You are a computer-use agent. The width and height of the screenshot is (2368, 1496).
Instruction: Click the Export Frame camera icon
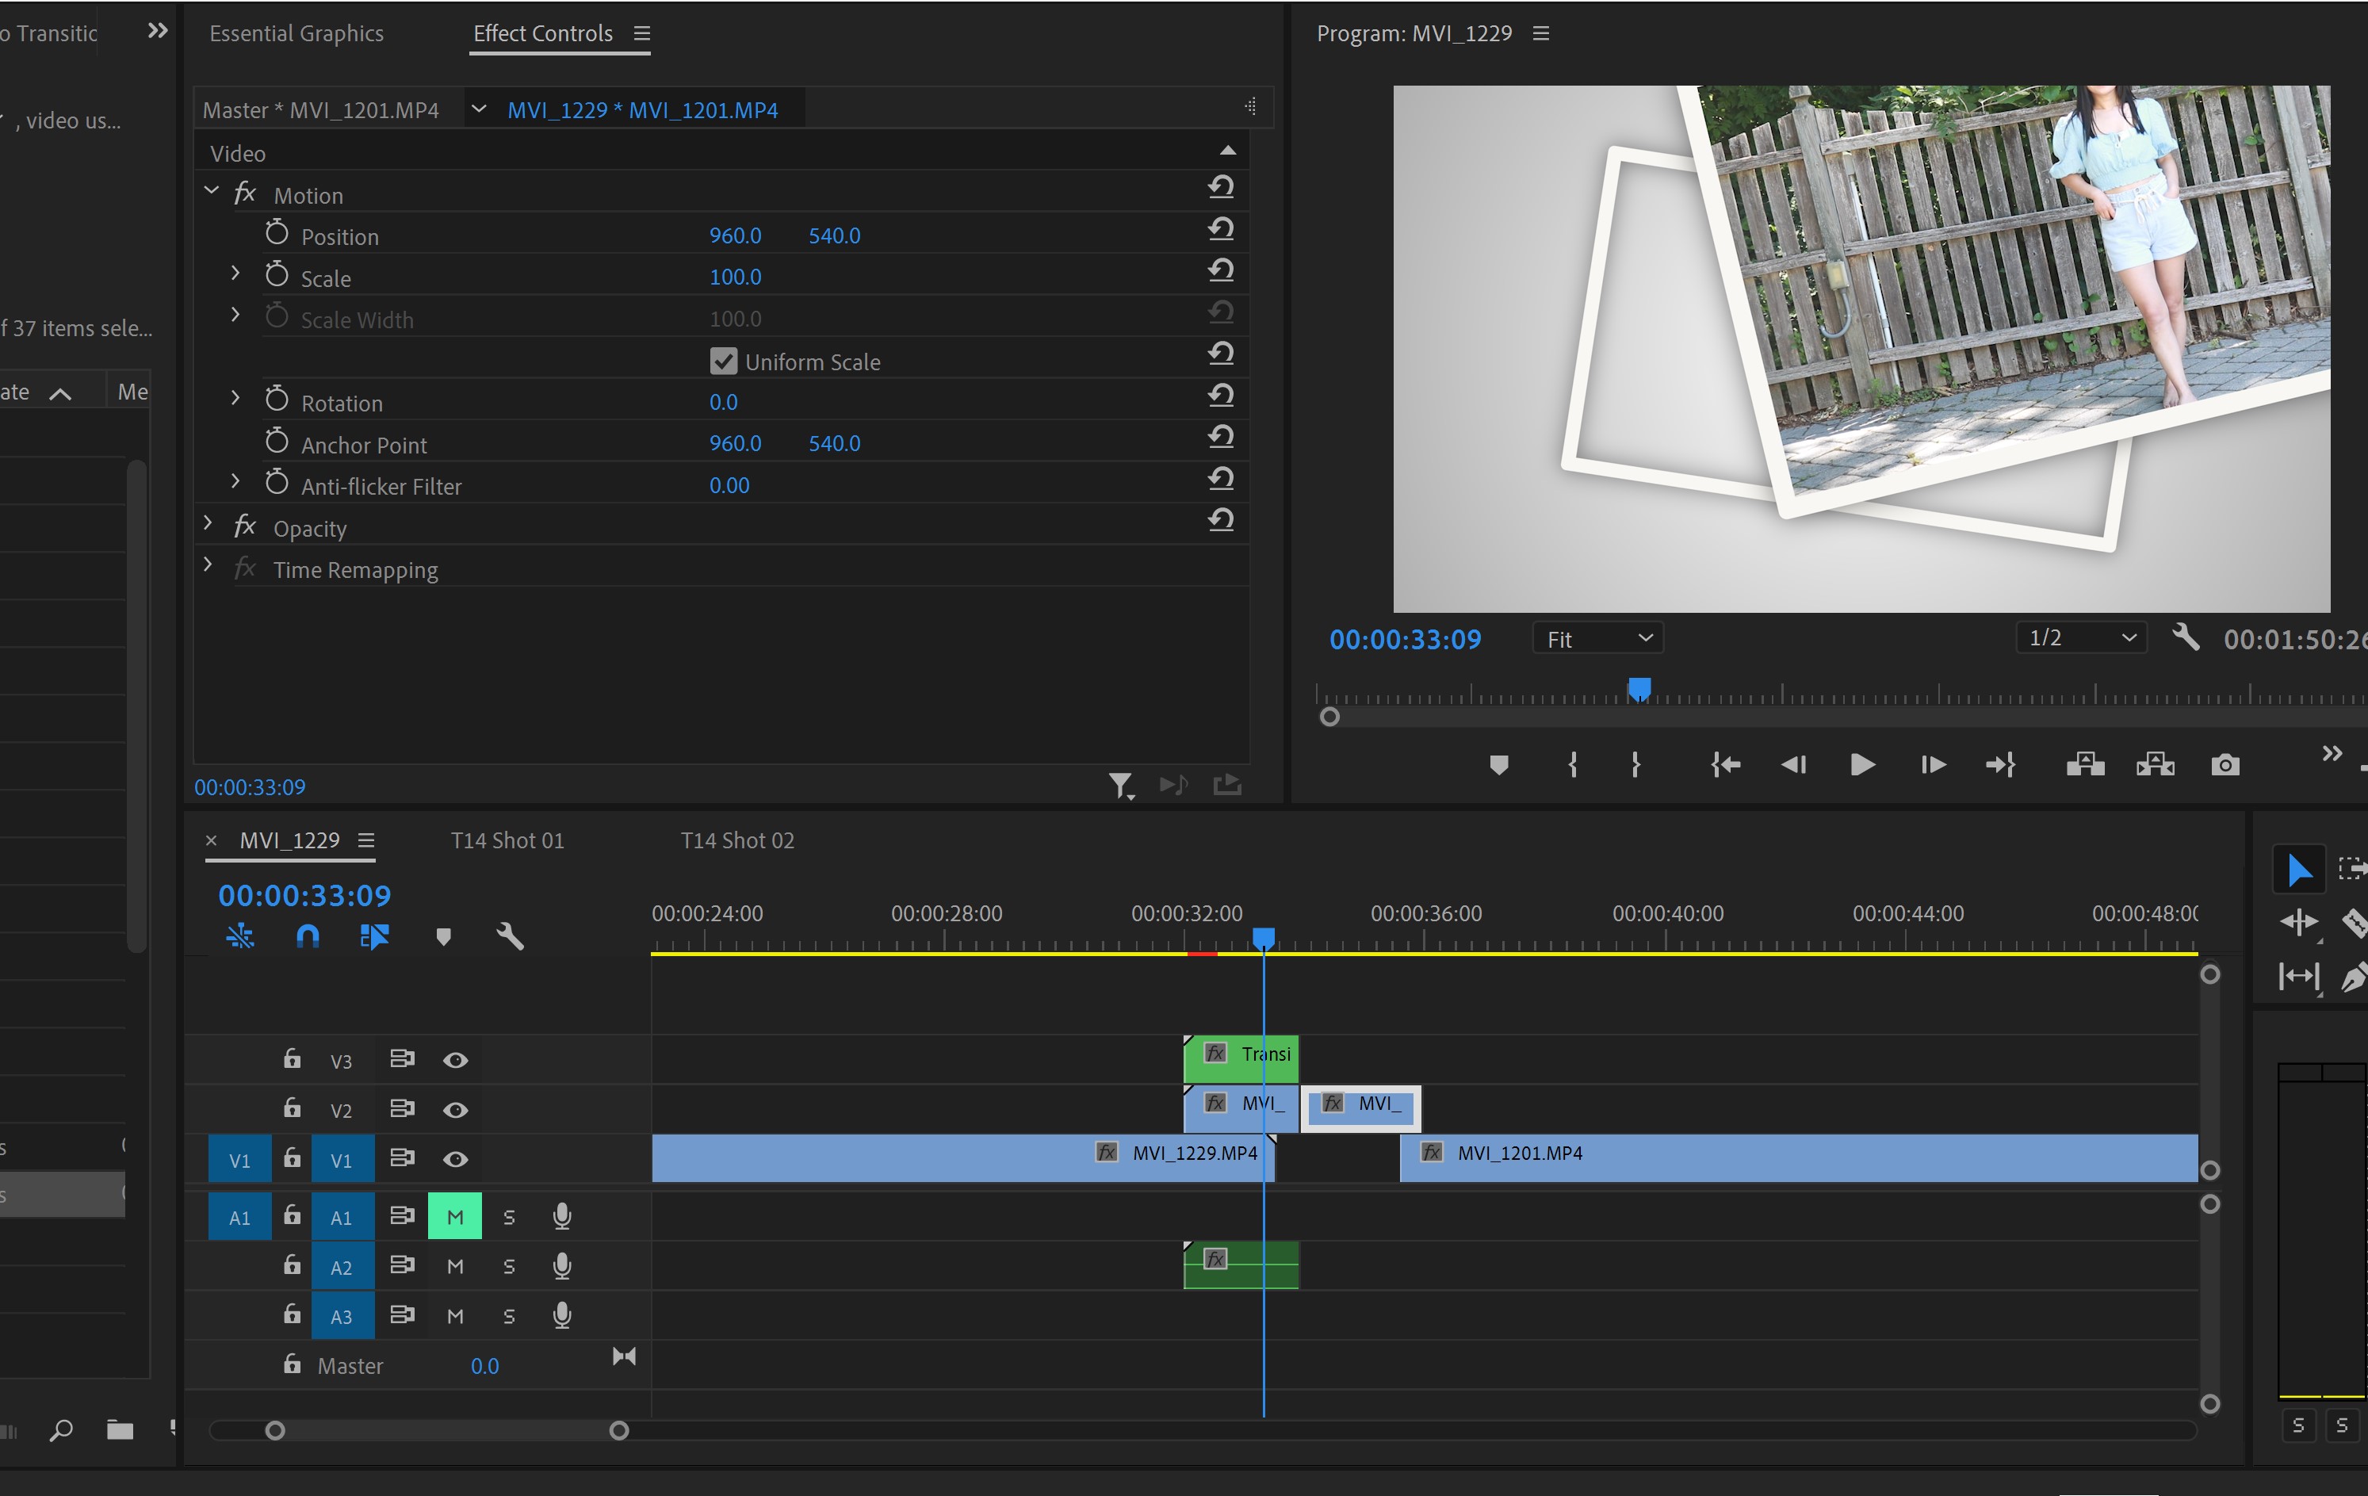(2225, 765)
